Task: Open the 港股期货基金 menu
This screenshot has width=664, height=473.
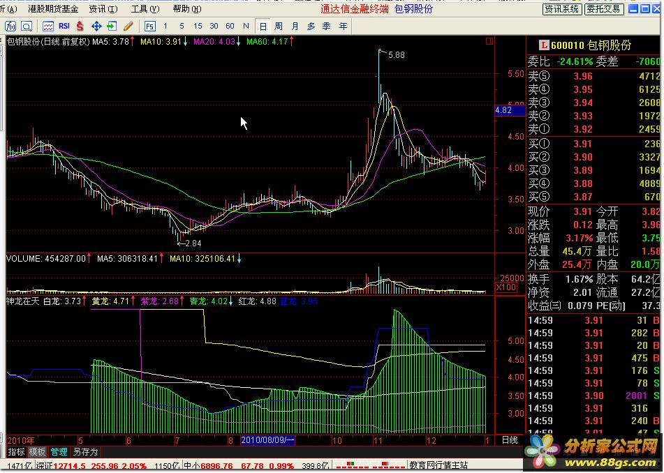Action: point(53,9)
